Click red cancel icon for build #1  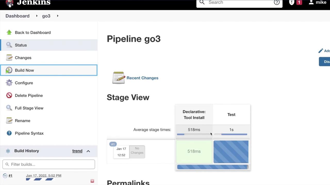[92, 181]
